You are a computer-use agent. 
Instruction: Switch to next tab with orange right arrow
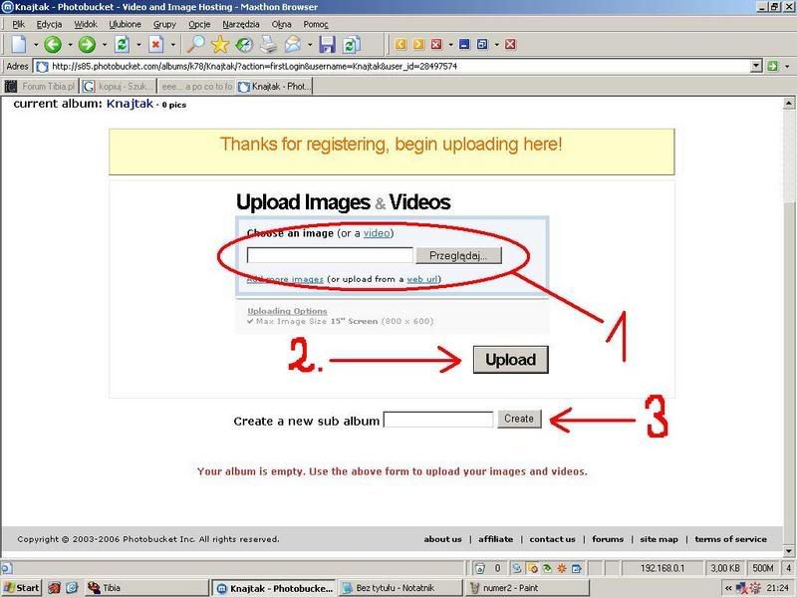(x=418, y=44)
